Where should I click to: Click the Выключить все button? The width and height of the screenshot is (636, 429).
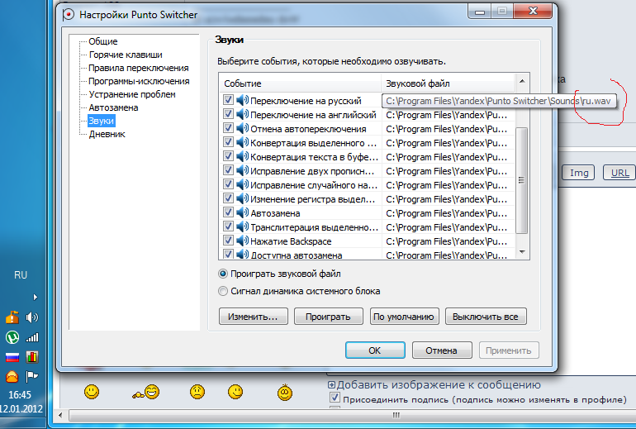(486, 317)
